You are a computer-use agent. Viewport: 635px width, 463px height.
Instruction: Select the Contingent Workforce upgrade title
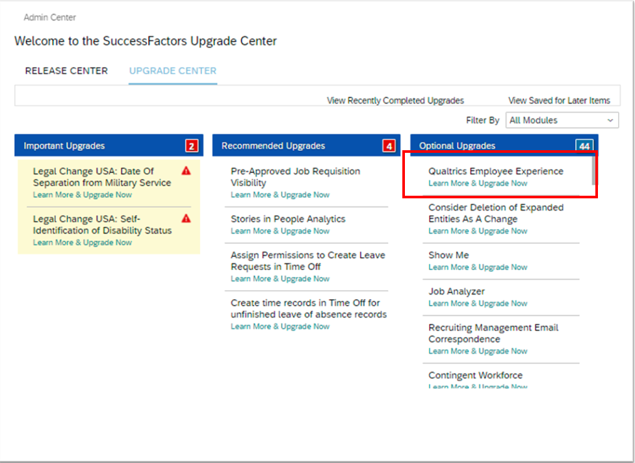[x=476, y=375]
